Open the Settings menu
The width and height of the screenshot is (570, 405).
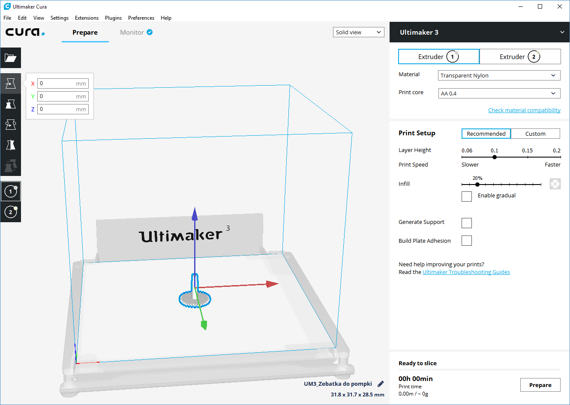point(59,18)
